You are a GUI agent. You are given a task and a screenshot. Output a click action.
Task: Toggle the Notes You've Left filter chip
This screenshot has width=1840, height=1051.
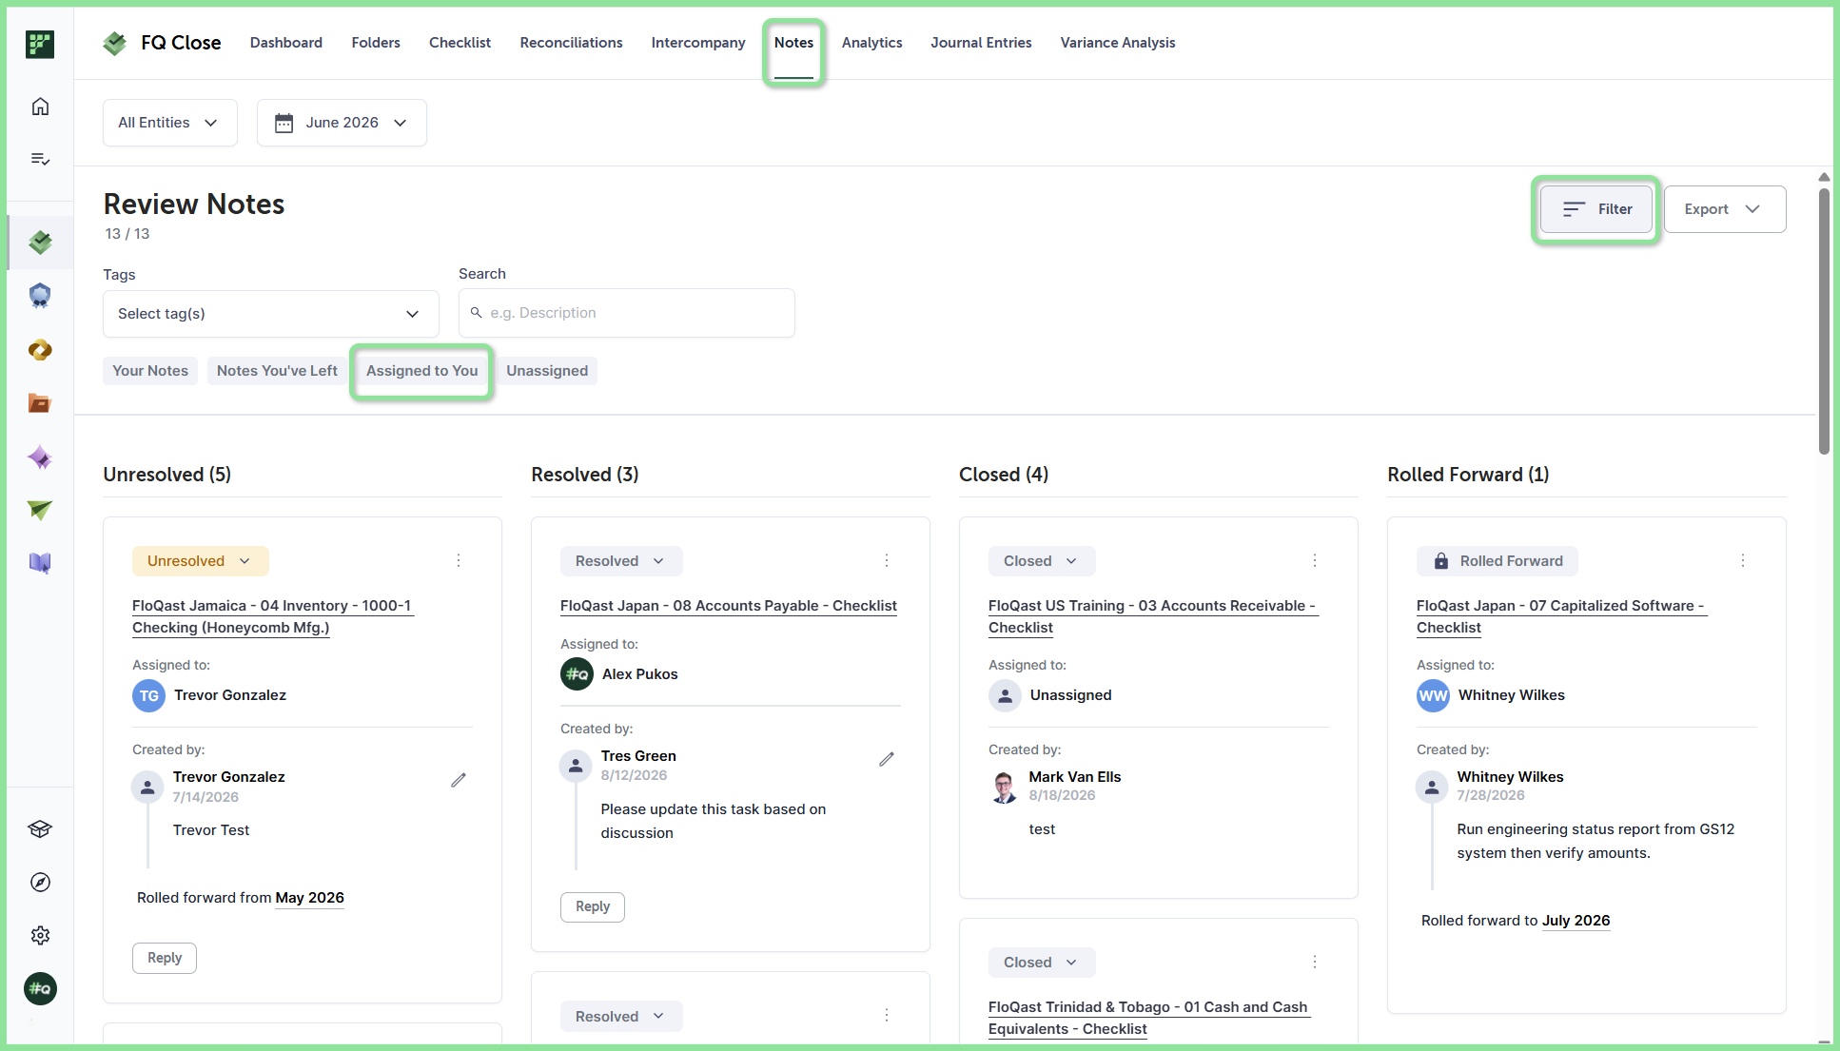click(x=277, y=371)
